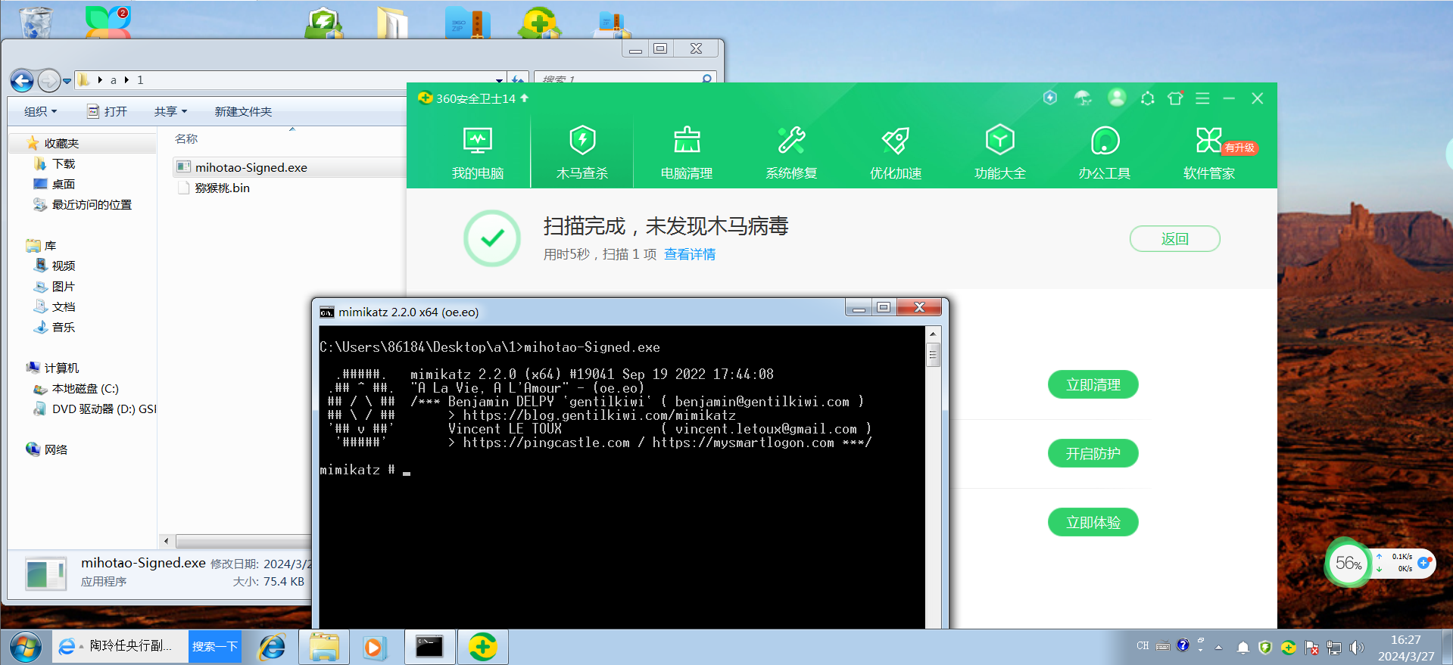Image resolution: width=1453 pixels, height=665 pixels.
Task: Open 优化加速 tab
Action: tap(895, 153)
